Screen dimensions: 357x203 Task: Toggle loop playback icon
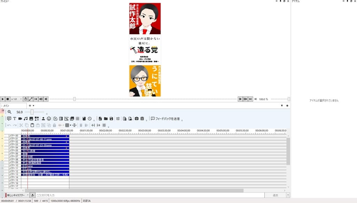(25, 99)
